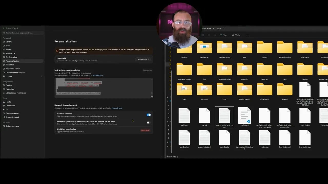Click chevron after .codex in address bar
Viewport: 328px width, 184px height.
click(224, 29)
